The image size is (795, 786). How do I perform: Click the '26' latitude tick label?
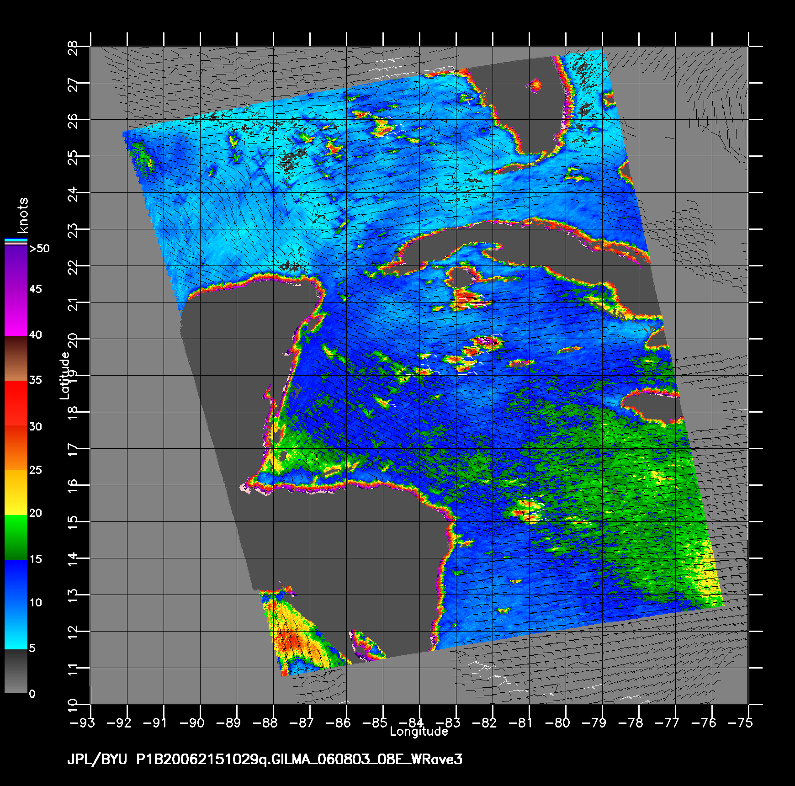[x=73, y=121]
